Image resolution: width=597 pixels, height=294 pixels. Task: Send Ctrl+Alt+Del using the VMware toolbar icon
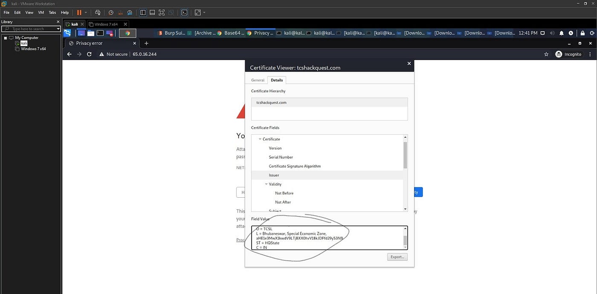pos(97,12)
